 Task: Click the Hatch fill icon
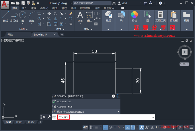pyautogui.click(x=39, y=24)
